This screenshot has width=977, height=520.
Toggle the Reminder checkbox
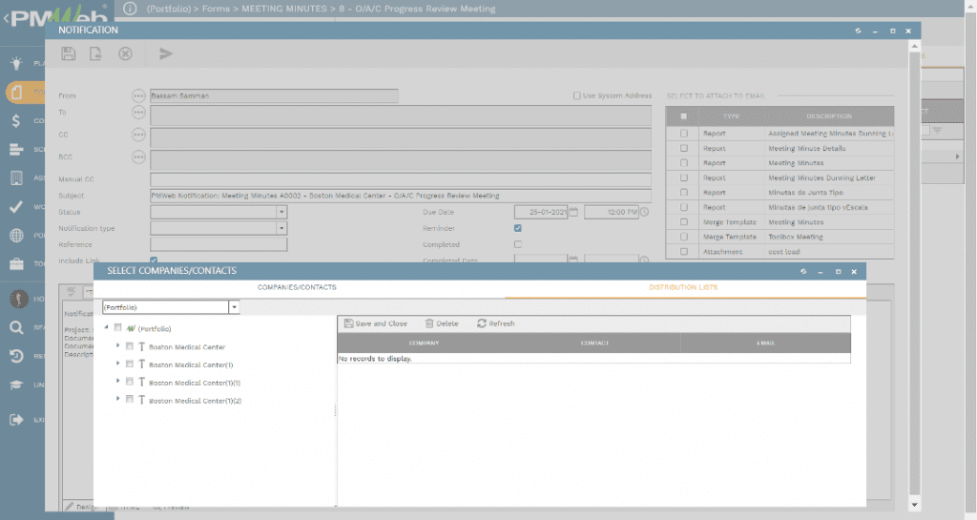coord(518,229)
